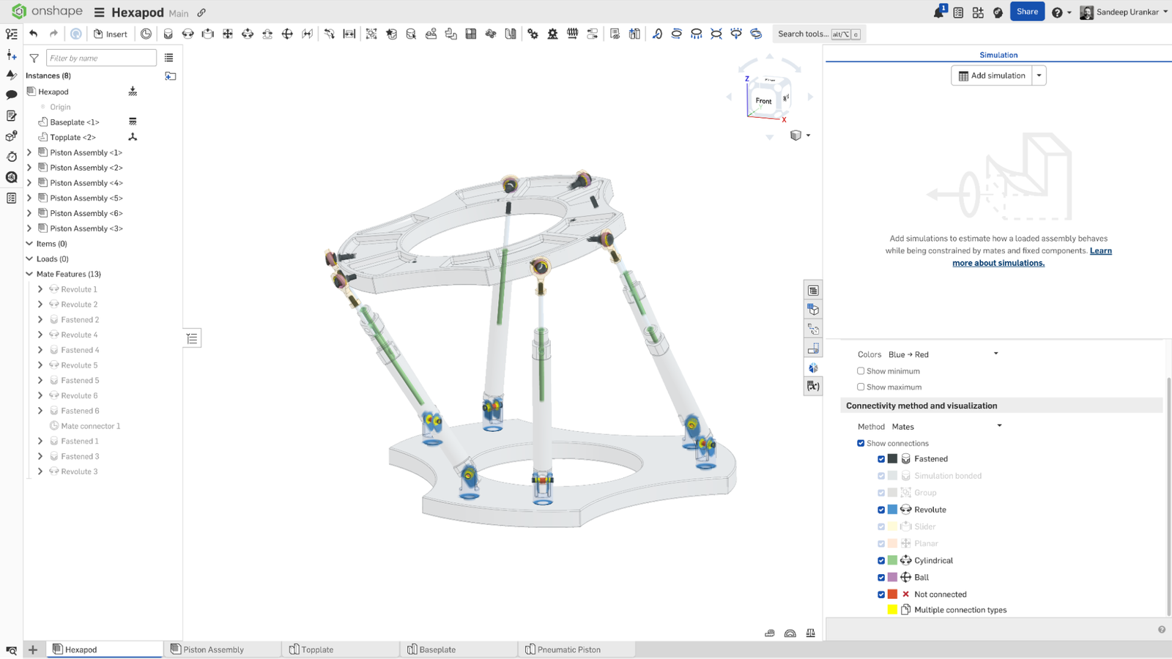Screen dimensions: 1172x659
Task: Click the appearance panel icon near graphics area
Action: point(813,368)
